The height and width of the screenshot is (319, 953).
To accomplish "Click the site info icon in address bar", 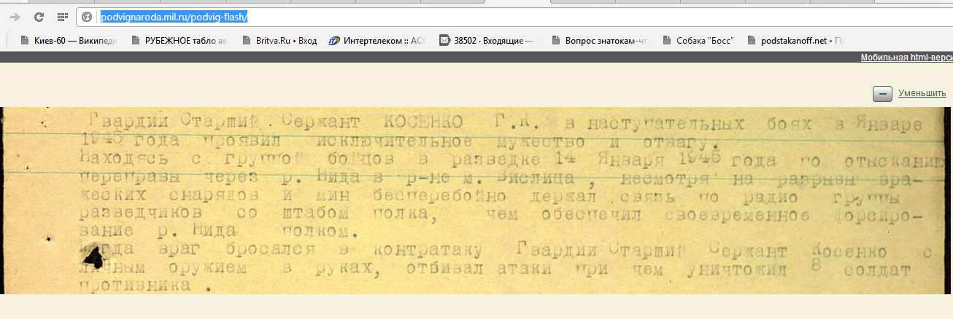I will 87,16.
